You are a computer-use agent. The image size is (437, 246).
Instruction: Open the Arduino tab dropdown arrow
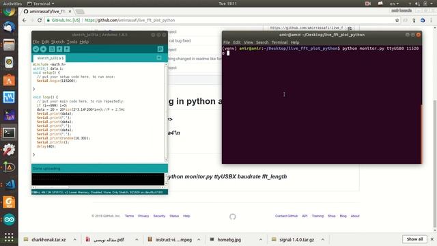[x=159, y=58]
